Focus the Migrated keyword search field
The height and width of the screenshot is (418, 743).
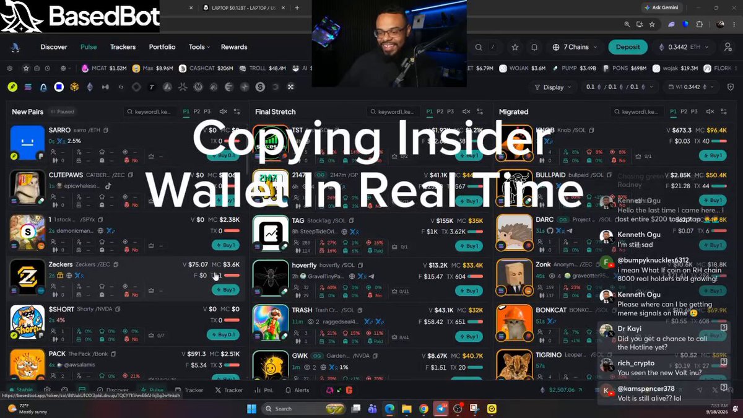click(x=638, y=112)
